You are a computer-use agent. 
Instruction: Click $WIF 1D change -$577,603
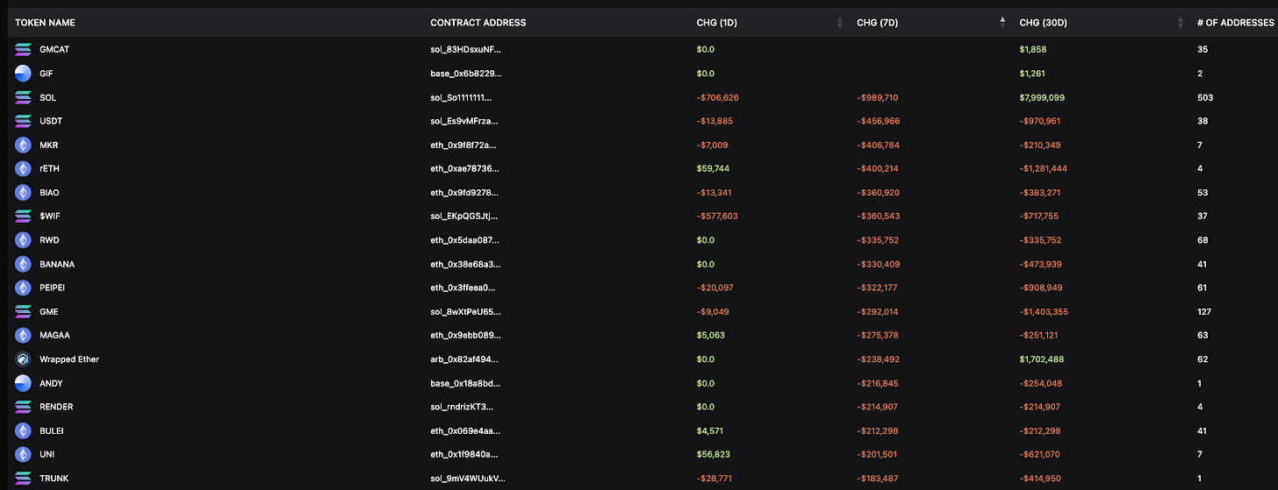[717, 216]
